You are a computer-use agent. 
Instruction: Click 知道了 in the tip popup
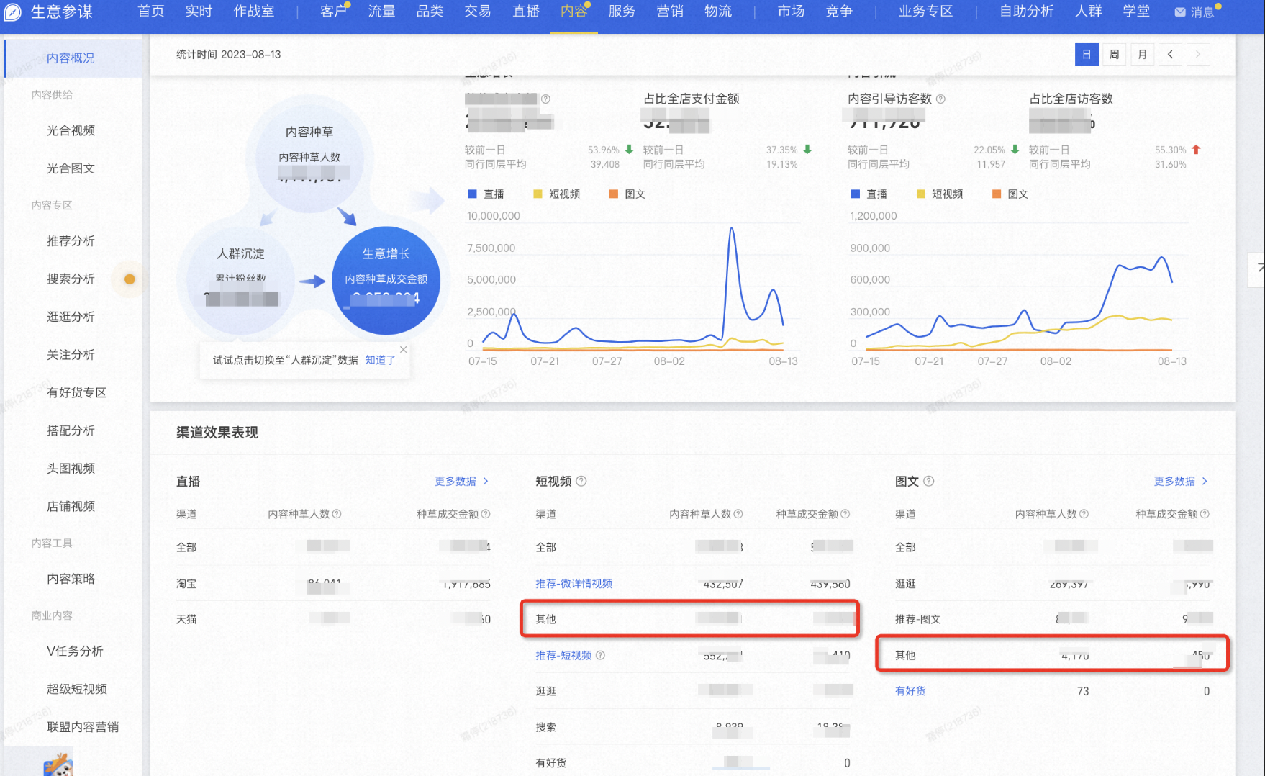point(380,360)
